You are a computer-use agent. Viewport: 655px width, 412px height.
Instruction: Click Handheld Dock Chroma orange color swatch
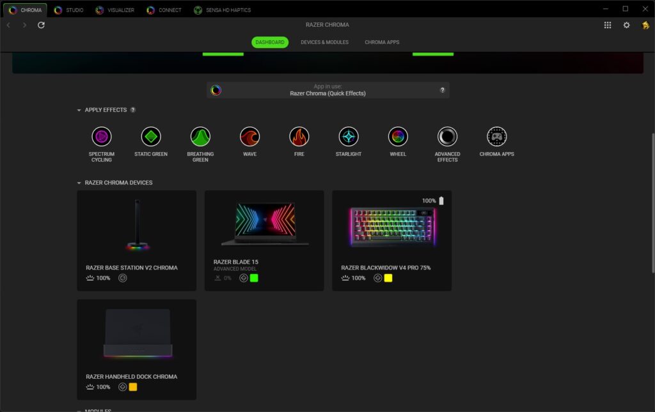pyautogui.click(x=133, y=387)
